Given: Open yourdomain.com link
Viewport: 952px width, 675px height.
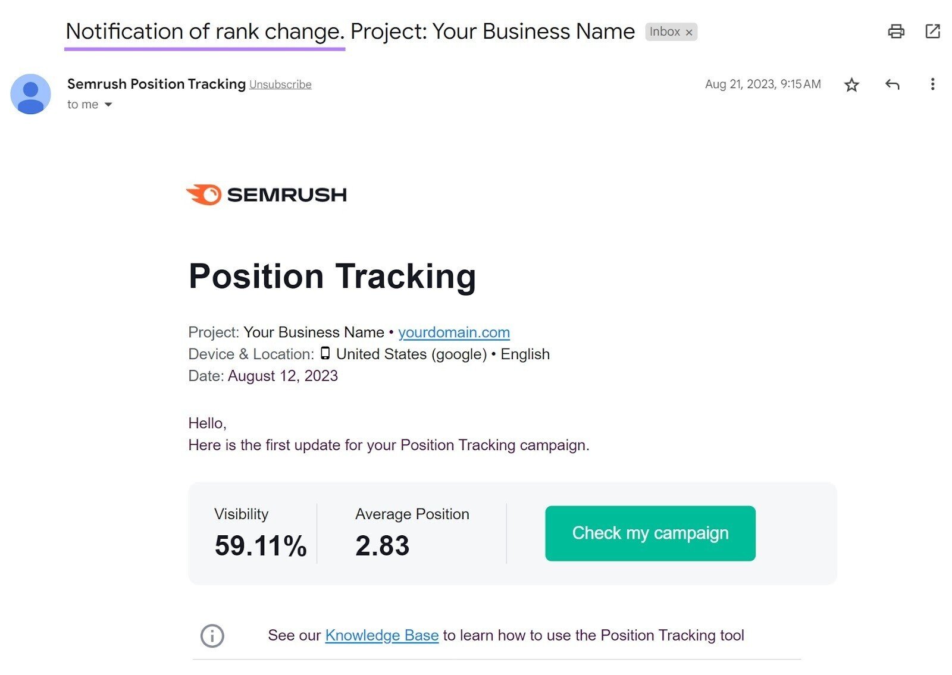Looking at the screenshot, I should 454,332.
